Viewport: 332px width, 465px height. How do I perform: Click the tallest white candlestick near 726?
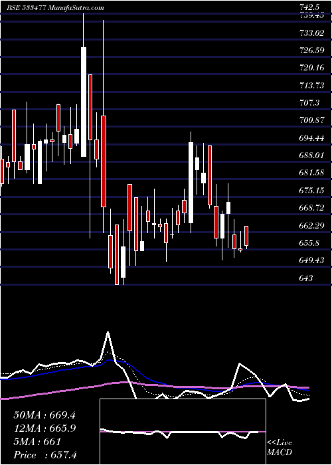pos(84,102)
